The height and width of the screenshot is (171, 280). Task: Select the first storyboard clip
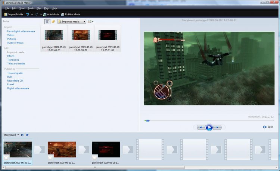tap(18, 149)
